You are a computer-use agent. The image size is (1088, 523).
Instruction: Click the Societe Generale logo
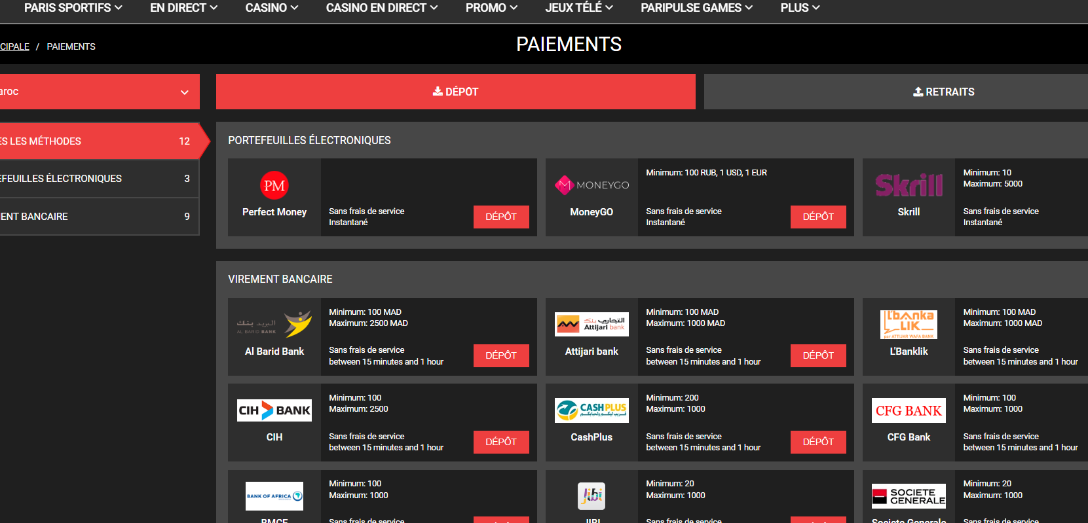pyautogui.click(x=909, y=496)
